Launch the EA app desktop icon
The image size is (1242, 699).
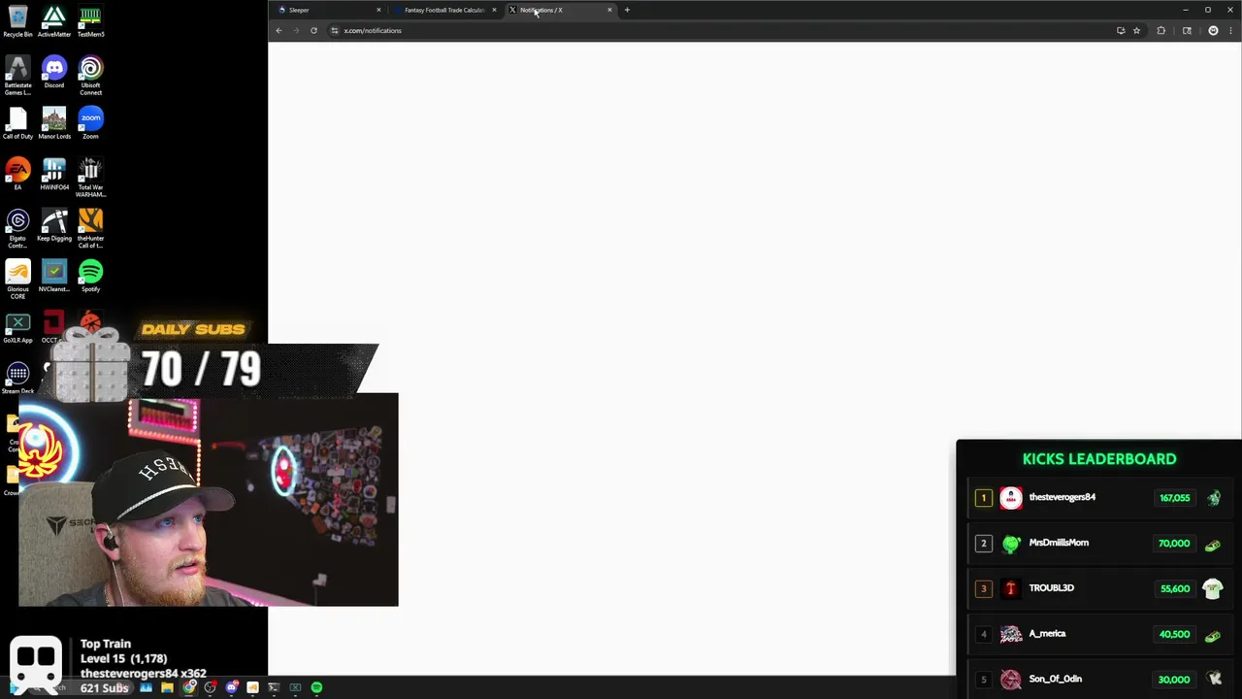pyautogui.click(x=17, y=175)
